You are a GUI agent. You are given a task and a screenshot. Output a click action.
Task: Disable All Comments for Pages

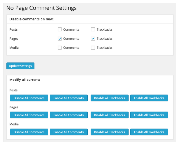[29, 115]
